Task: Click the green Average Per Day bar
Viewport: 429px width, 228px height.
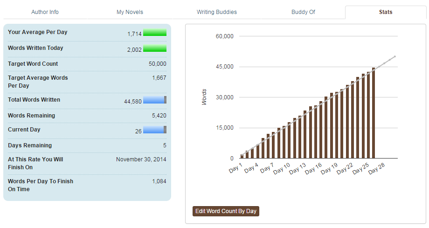Action: pyautogui.click(x=155, y=33)
